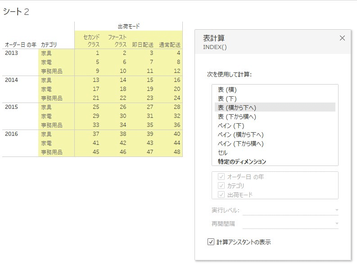This screenshot has width=357, height=264.
Task: Click the 通常配送 column header
Action: tap(170, 45)
